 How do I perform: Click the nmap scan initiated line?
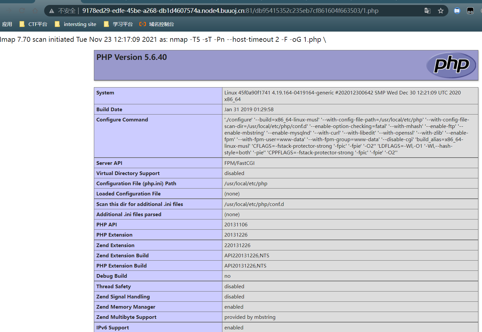click(163, 39)
